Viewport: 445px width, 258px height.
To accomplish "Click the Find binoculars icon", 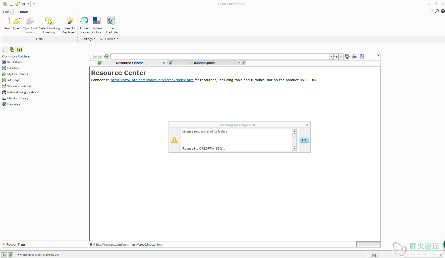I will (374, 255).
